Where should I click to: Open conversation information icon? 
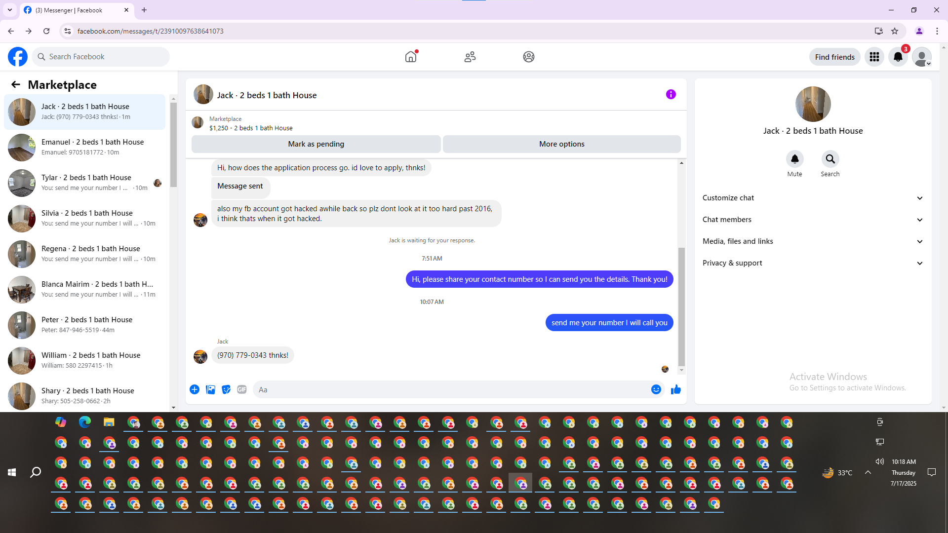tap(671, 94)
